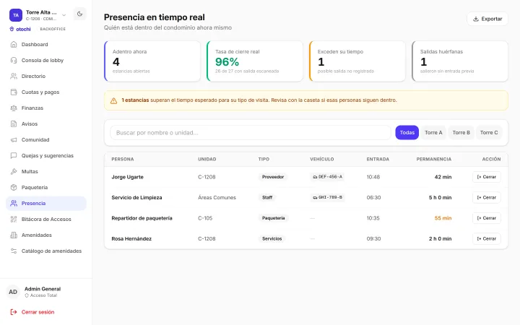This screenshot has width=520, height=325.
Task: Close the stay for Repartidor de paquetería
Action: [487, 218]
